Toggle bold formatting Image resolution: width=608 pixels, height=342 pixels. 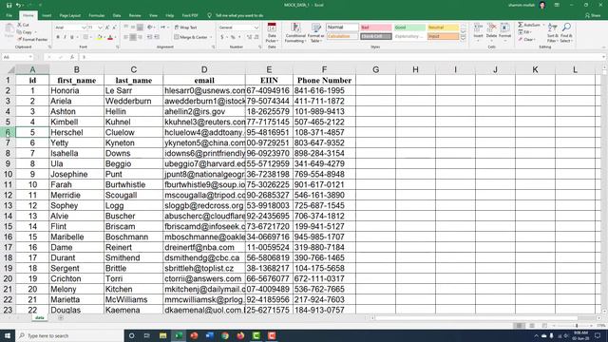(58, 37)
